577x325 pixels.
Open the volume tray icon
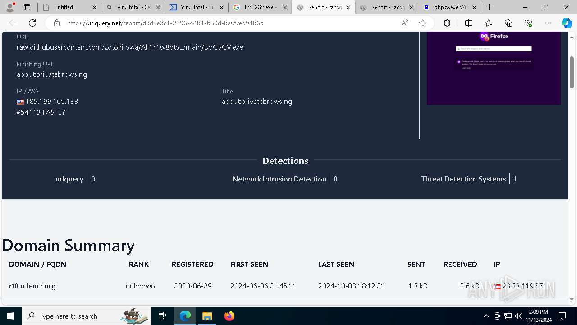[519, 316]
